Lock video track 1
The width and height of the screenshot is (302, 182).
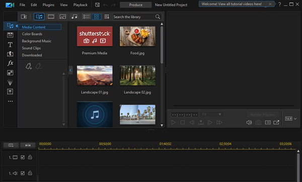pyautogui.click(x=30, y=157)
